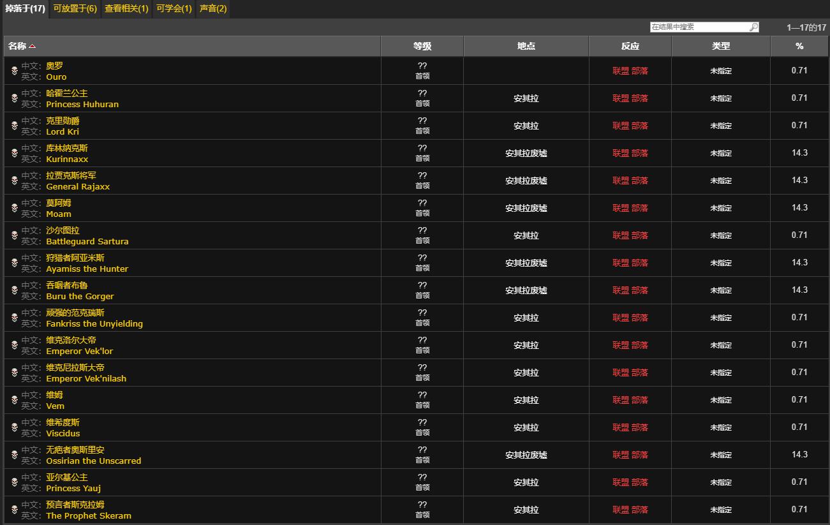Click the skull icon beside Moam

pyautogui.click(x=14, y=208)
